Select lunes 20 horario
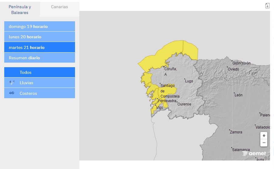This screenshot has width=274, height=169. [39, 37]
